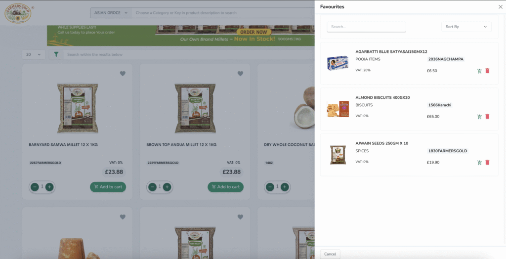Toggle favourite heart on Barnyard Samwa Millet

123,74
